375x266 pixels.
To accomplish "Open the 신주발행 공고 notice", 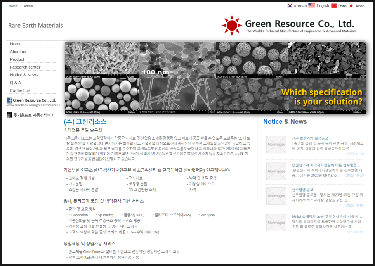I will (x=302, y=190).
